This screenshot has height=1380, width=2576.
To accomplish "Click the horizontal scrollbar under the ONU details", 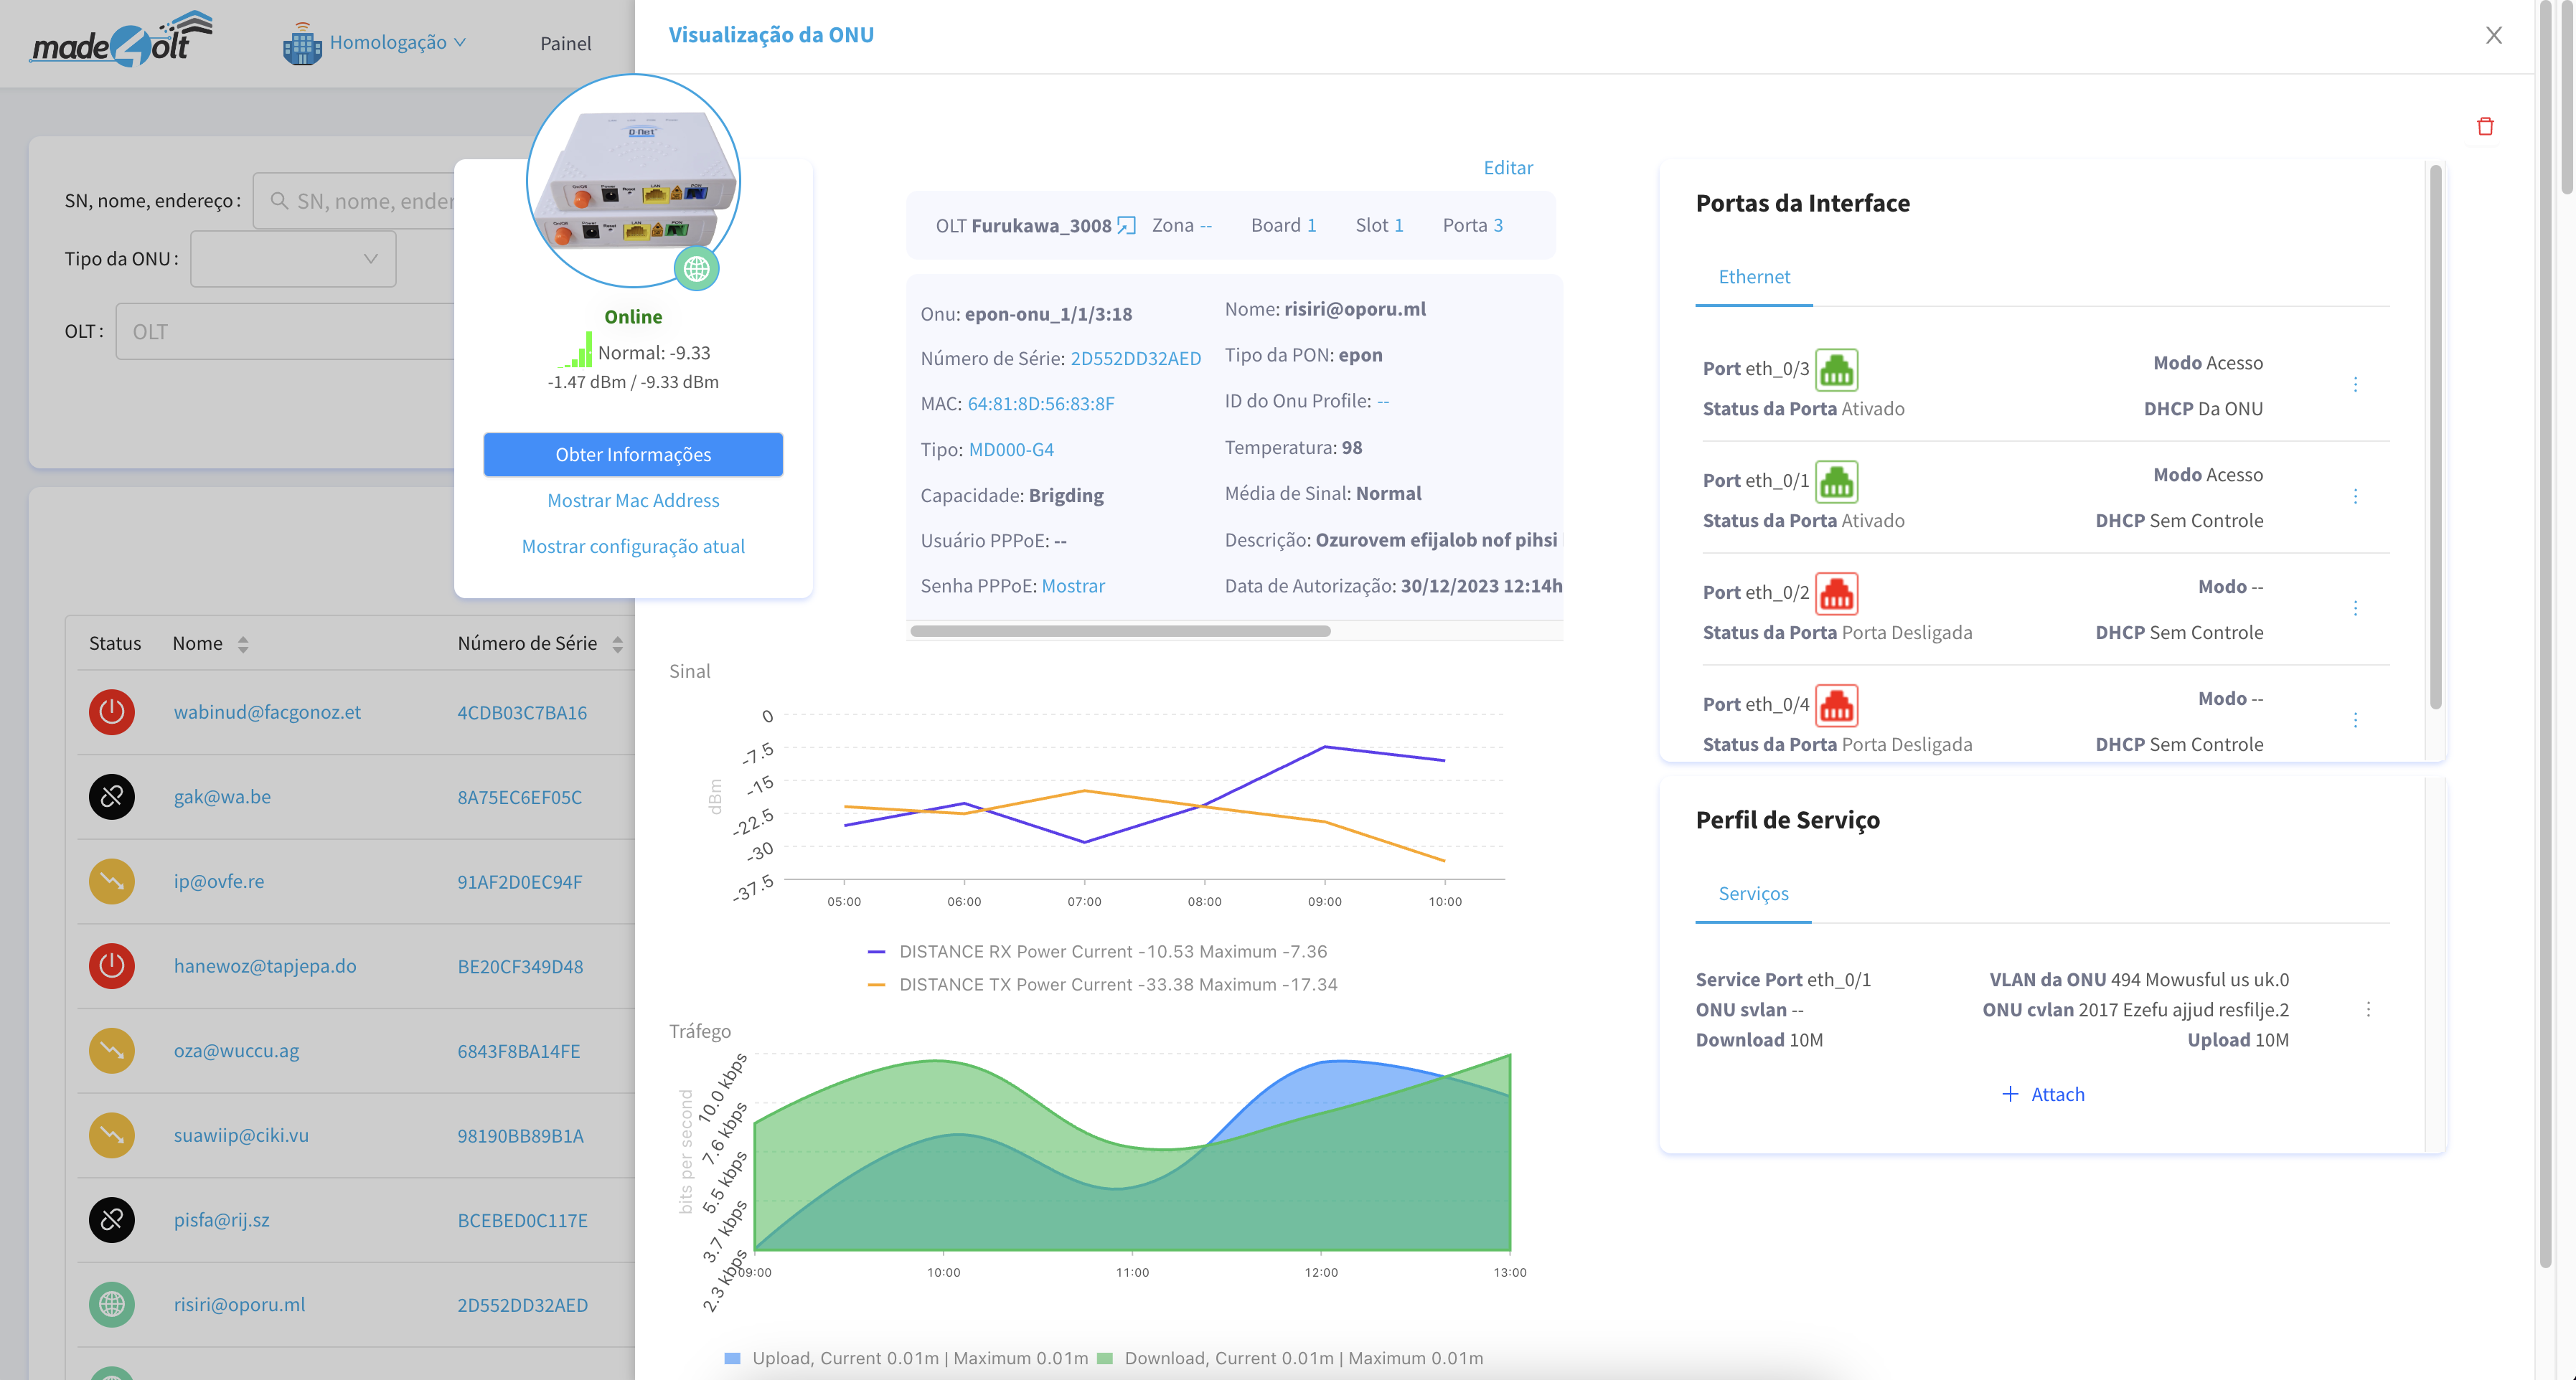I will click(x=1120, y=630).
